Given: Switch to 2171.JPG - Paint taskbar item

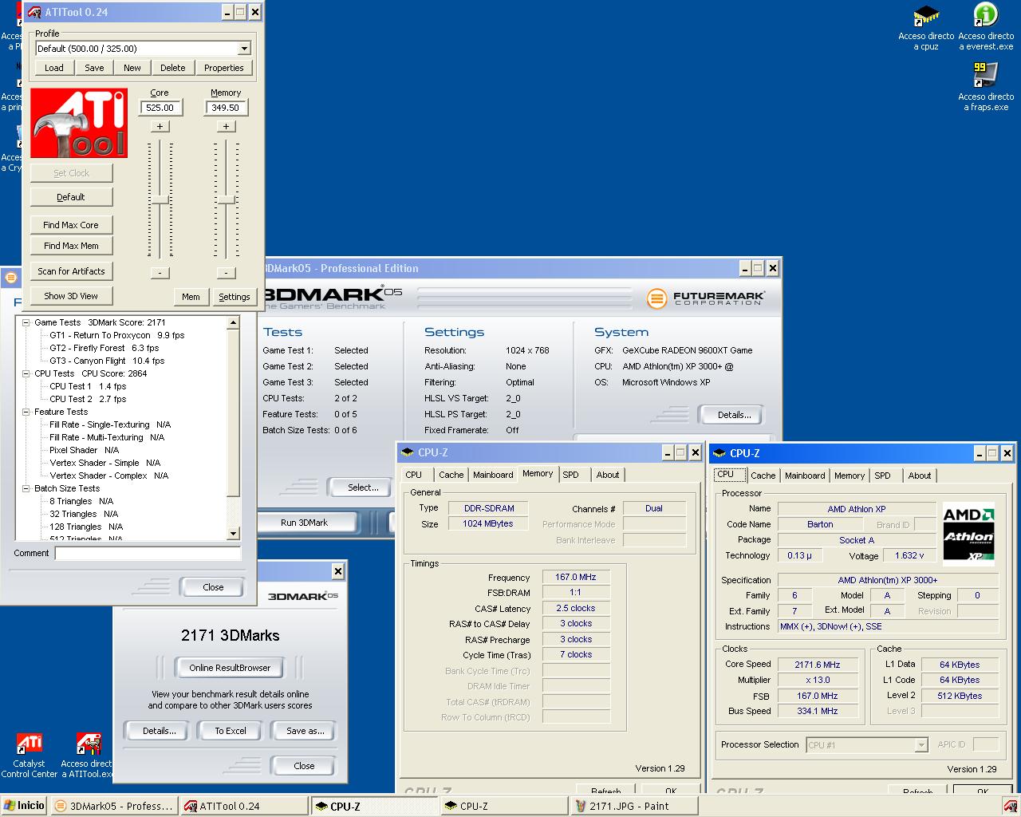Looking at the screenshot, I should (634, 806).
